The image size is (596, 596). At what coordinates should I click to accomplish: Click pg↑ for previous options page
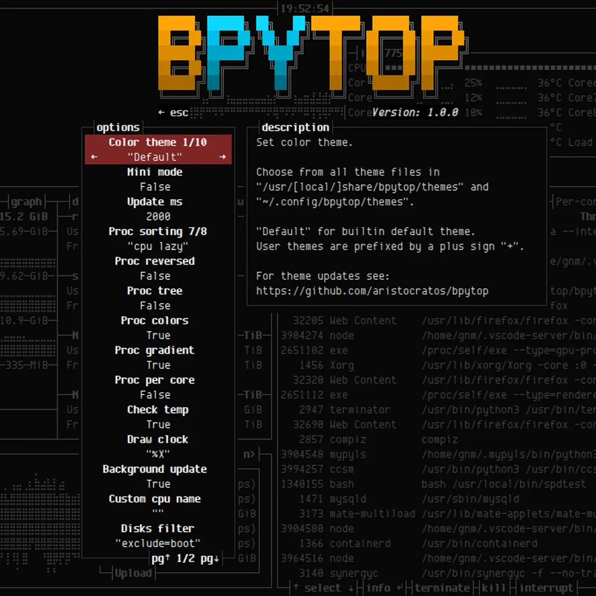[x=159, y=559]
